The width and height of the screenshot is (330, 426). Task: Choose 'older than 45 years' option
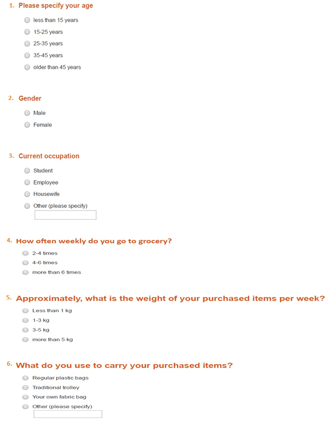click(x=27, y=67)
